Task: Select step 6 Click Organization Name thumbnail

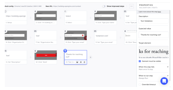Action: pyautogui.click(x=16, y=35)
